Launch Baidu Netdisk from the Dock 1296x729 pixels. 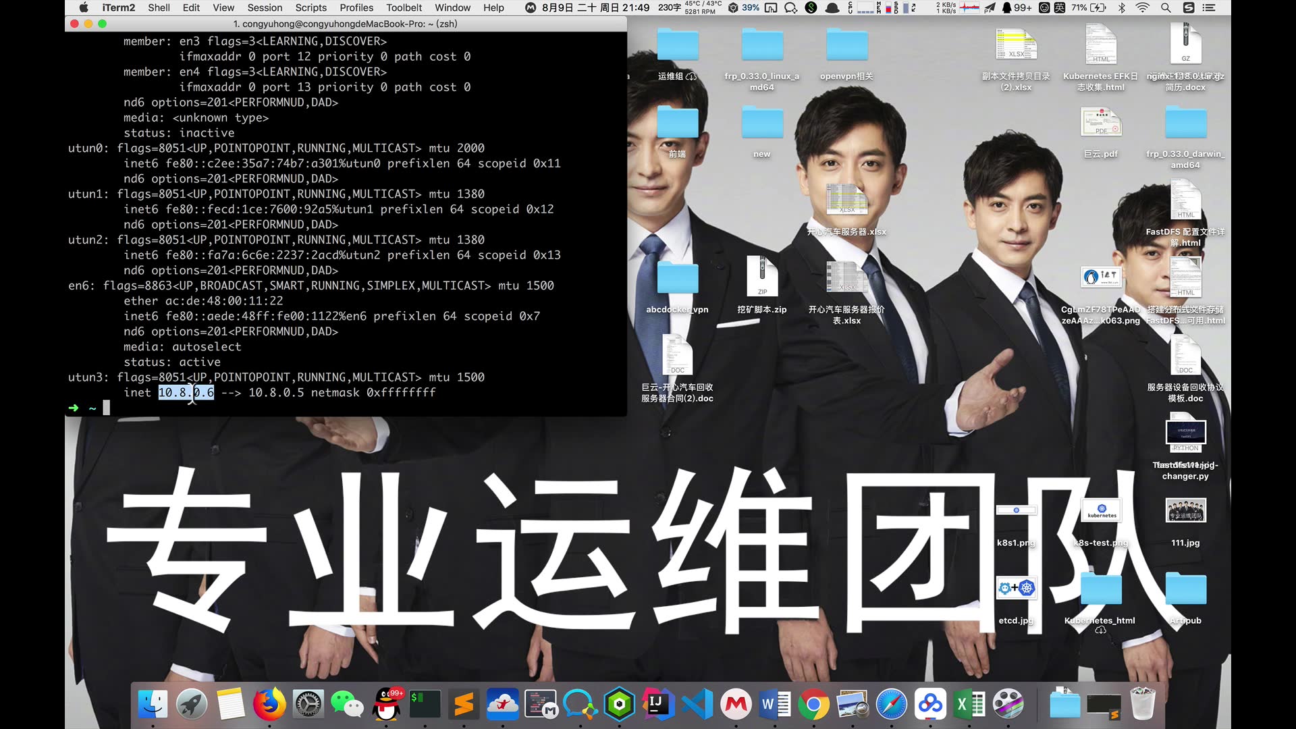[930, 704]
